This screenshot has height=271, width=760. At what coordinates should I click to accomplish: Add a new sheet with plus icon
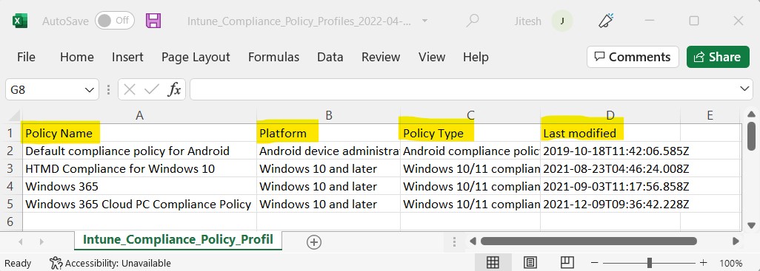click(314, 242)
